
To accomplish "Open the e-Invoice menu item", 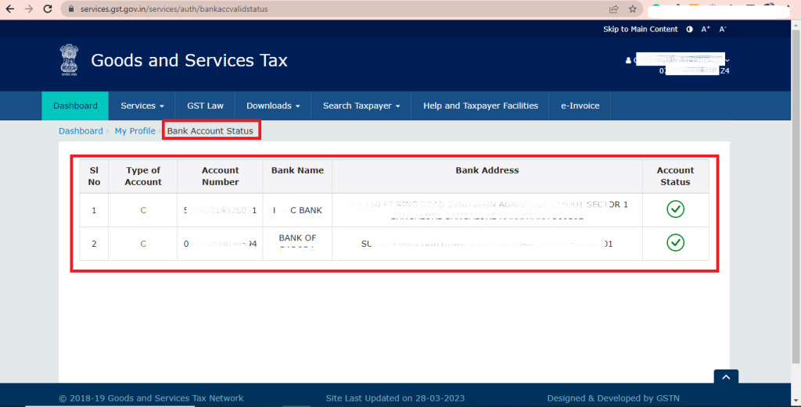I will pos(580,105).
